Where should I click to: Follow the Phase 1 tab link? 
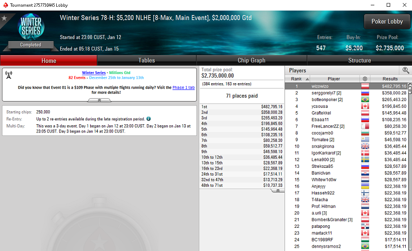183,88
